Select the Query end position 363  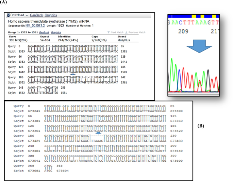coord(60,166)
